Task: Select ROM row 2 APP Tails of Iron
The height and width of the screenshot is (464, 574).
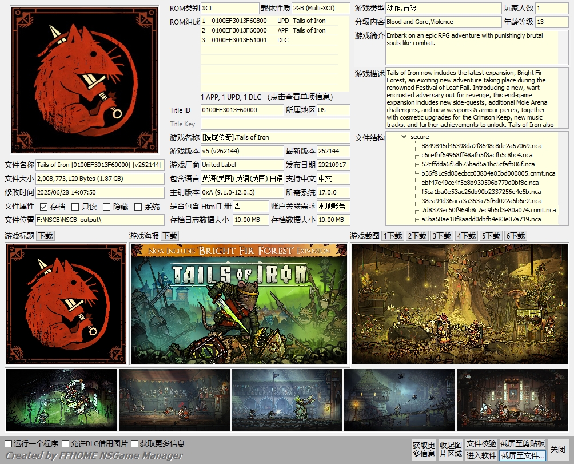Action: [x=269, y=30]
